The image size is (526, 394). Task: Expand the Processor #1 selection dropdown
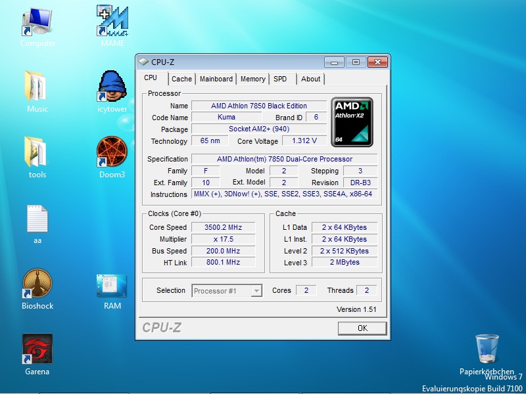256,291
